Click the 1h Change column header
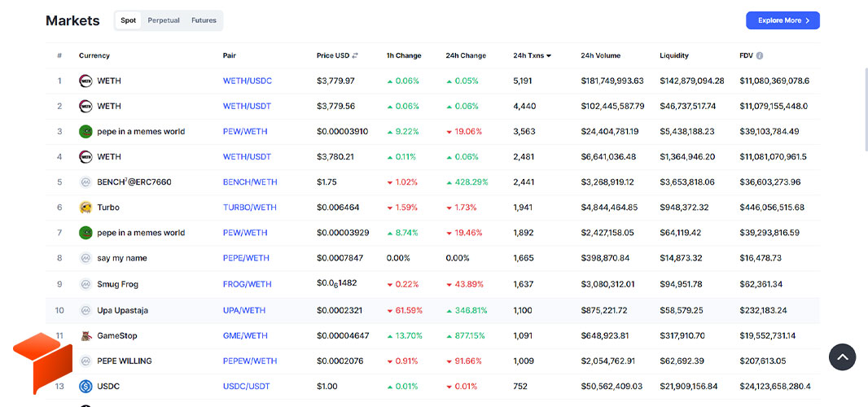The image size is (868, 407). point(404,55)
